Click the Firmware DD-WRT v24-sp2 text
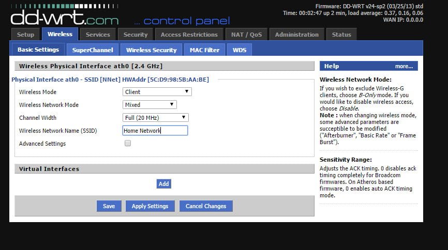 [369, 6]
